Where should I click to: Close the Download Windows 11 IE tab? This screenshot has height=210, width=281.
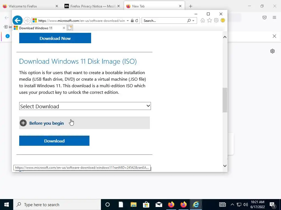point(64,28)
